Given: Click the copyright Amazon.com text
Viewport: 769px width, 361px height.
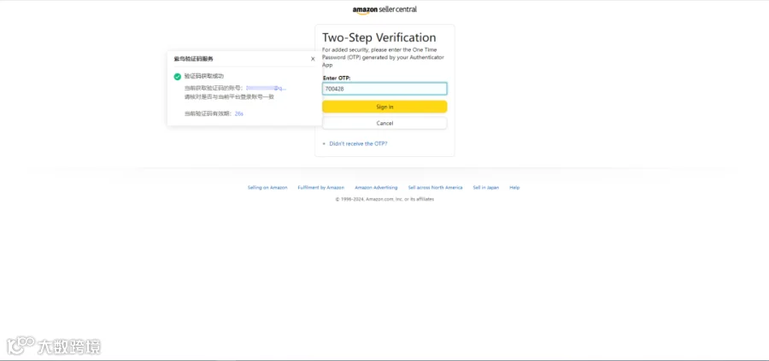Looking at the screenshot, I should pos(384,200).
